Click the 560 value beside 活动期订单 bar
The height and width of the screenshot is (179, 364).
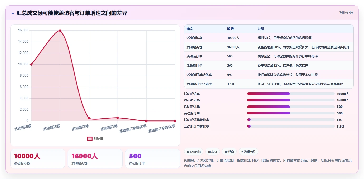point(340,113)
